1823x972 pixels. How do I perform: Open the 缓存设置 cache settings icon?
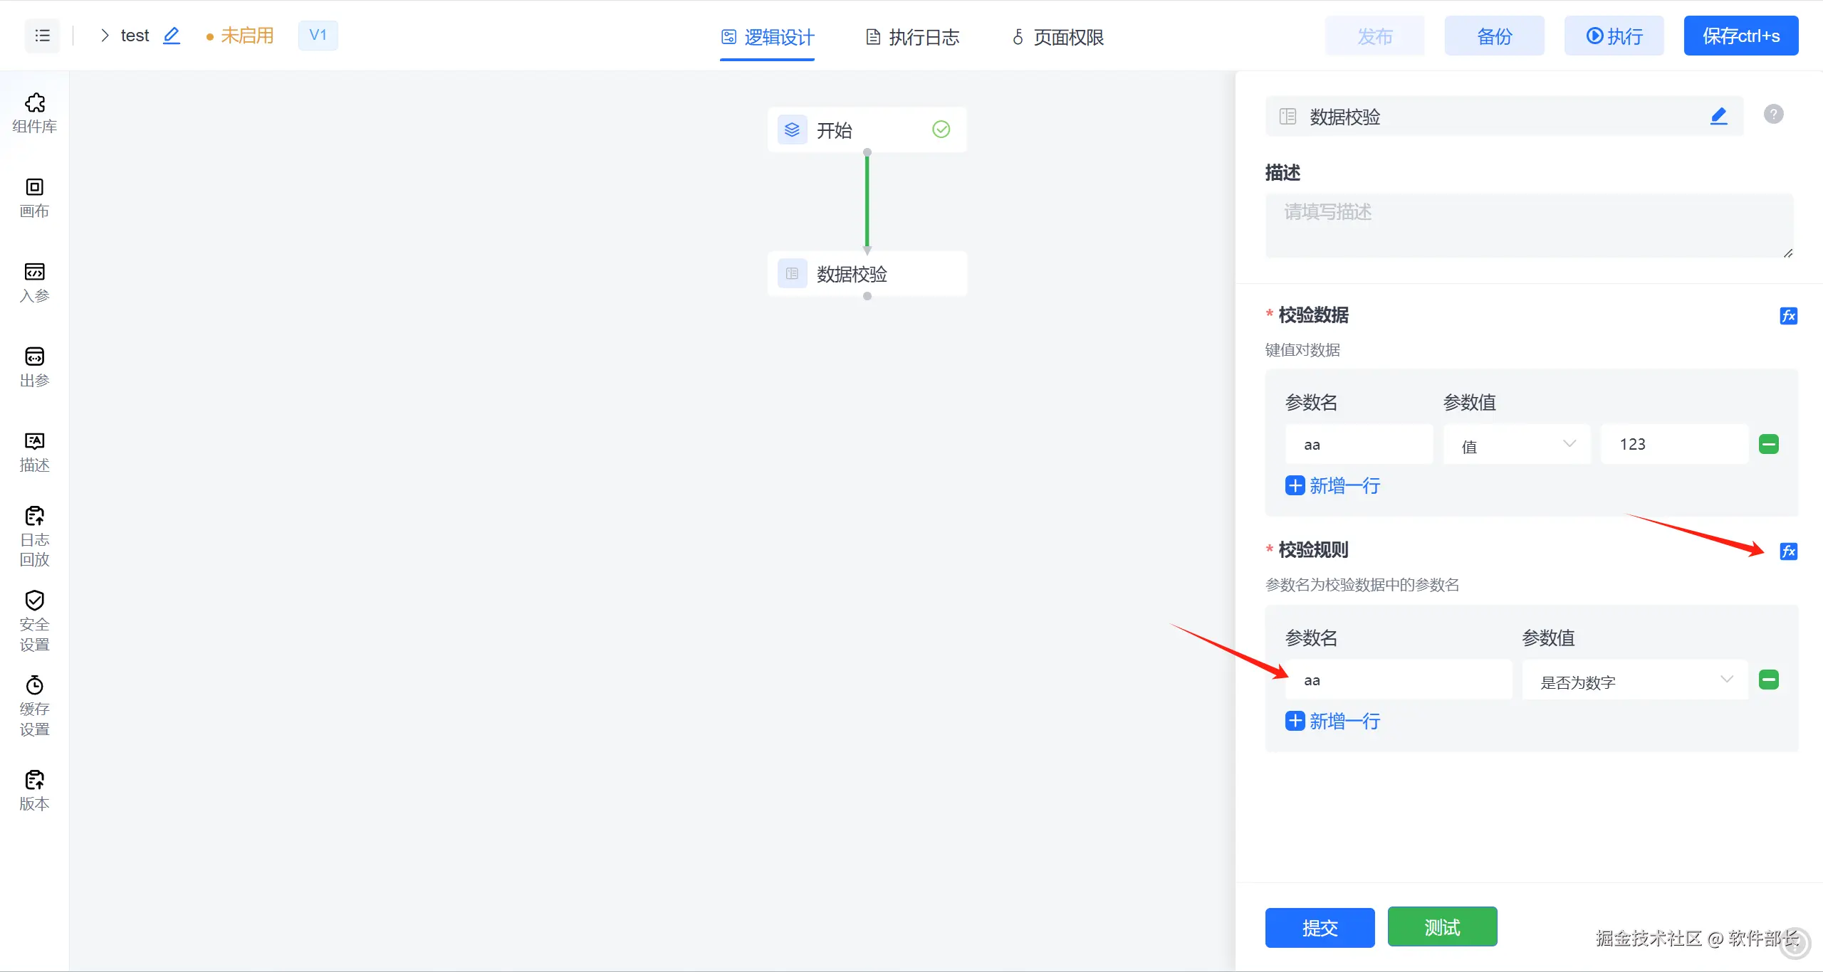tap(34, 705)
